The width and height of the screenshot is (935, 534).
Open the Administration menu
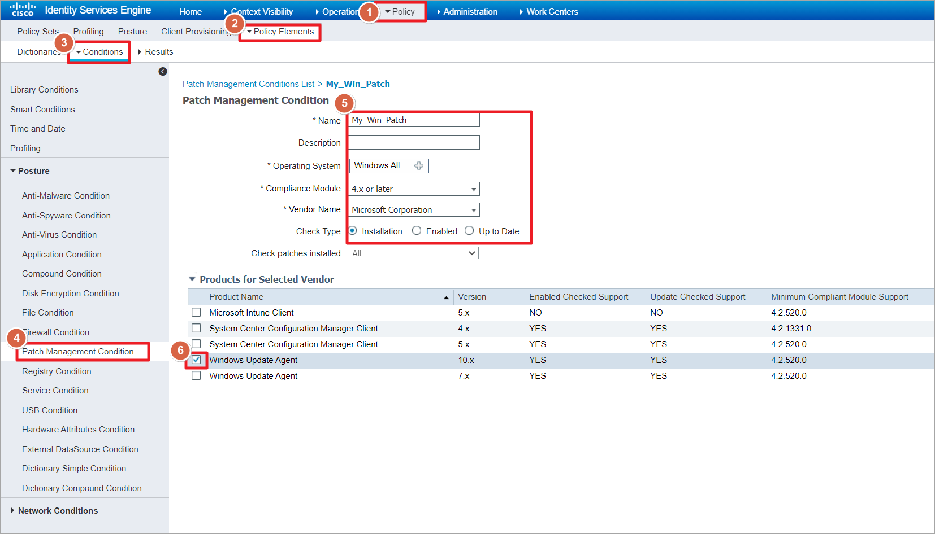pos(467,12)
